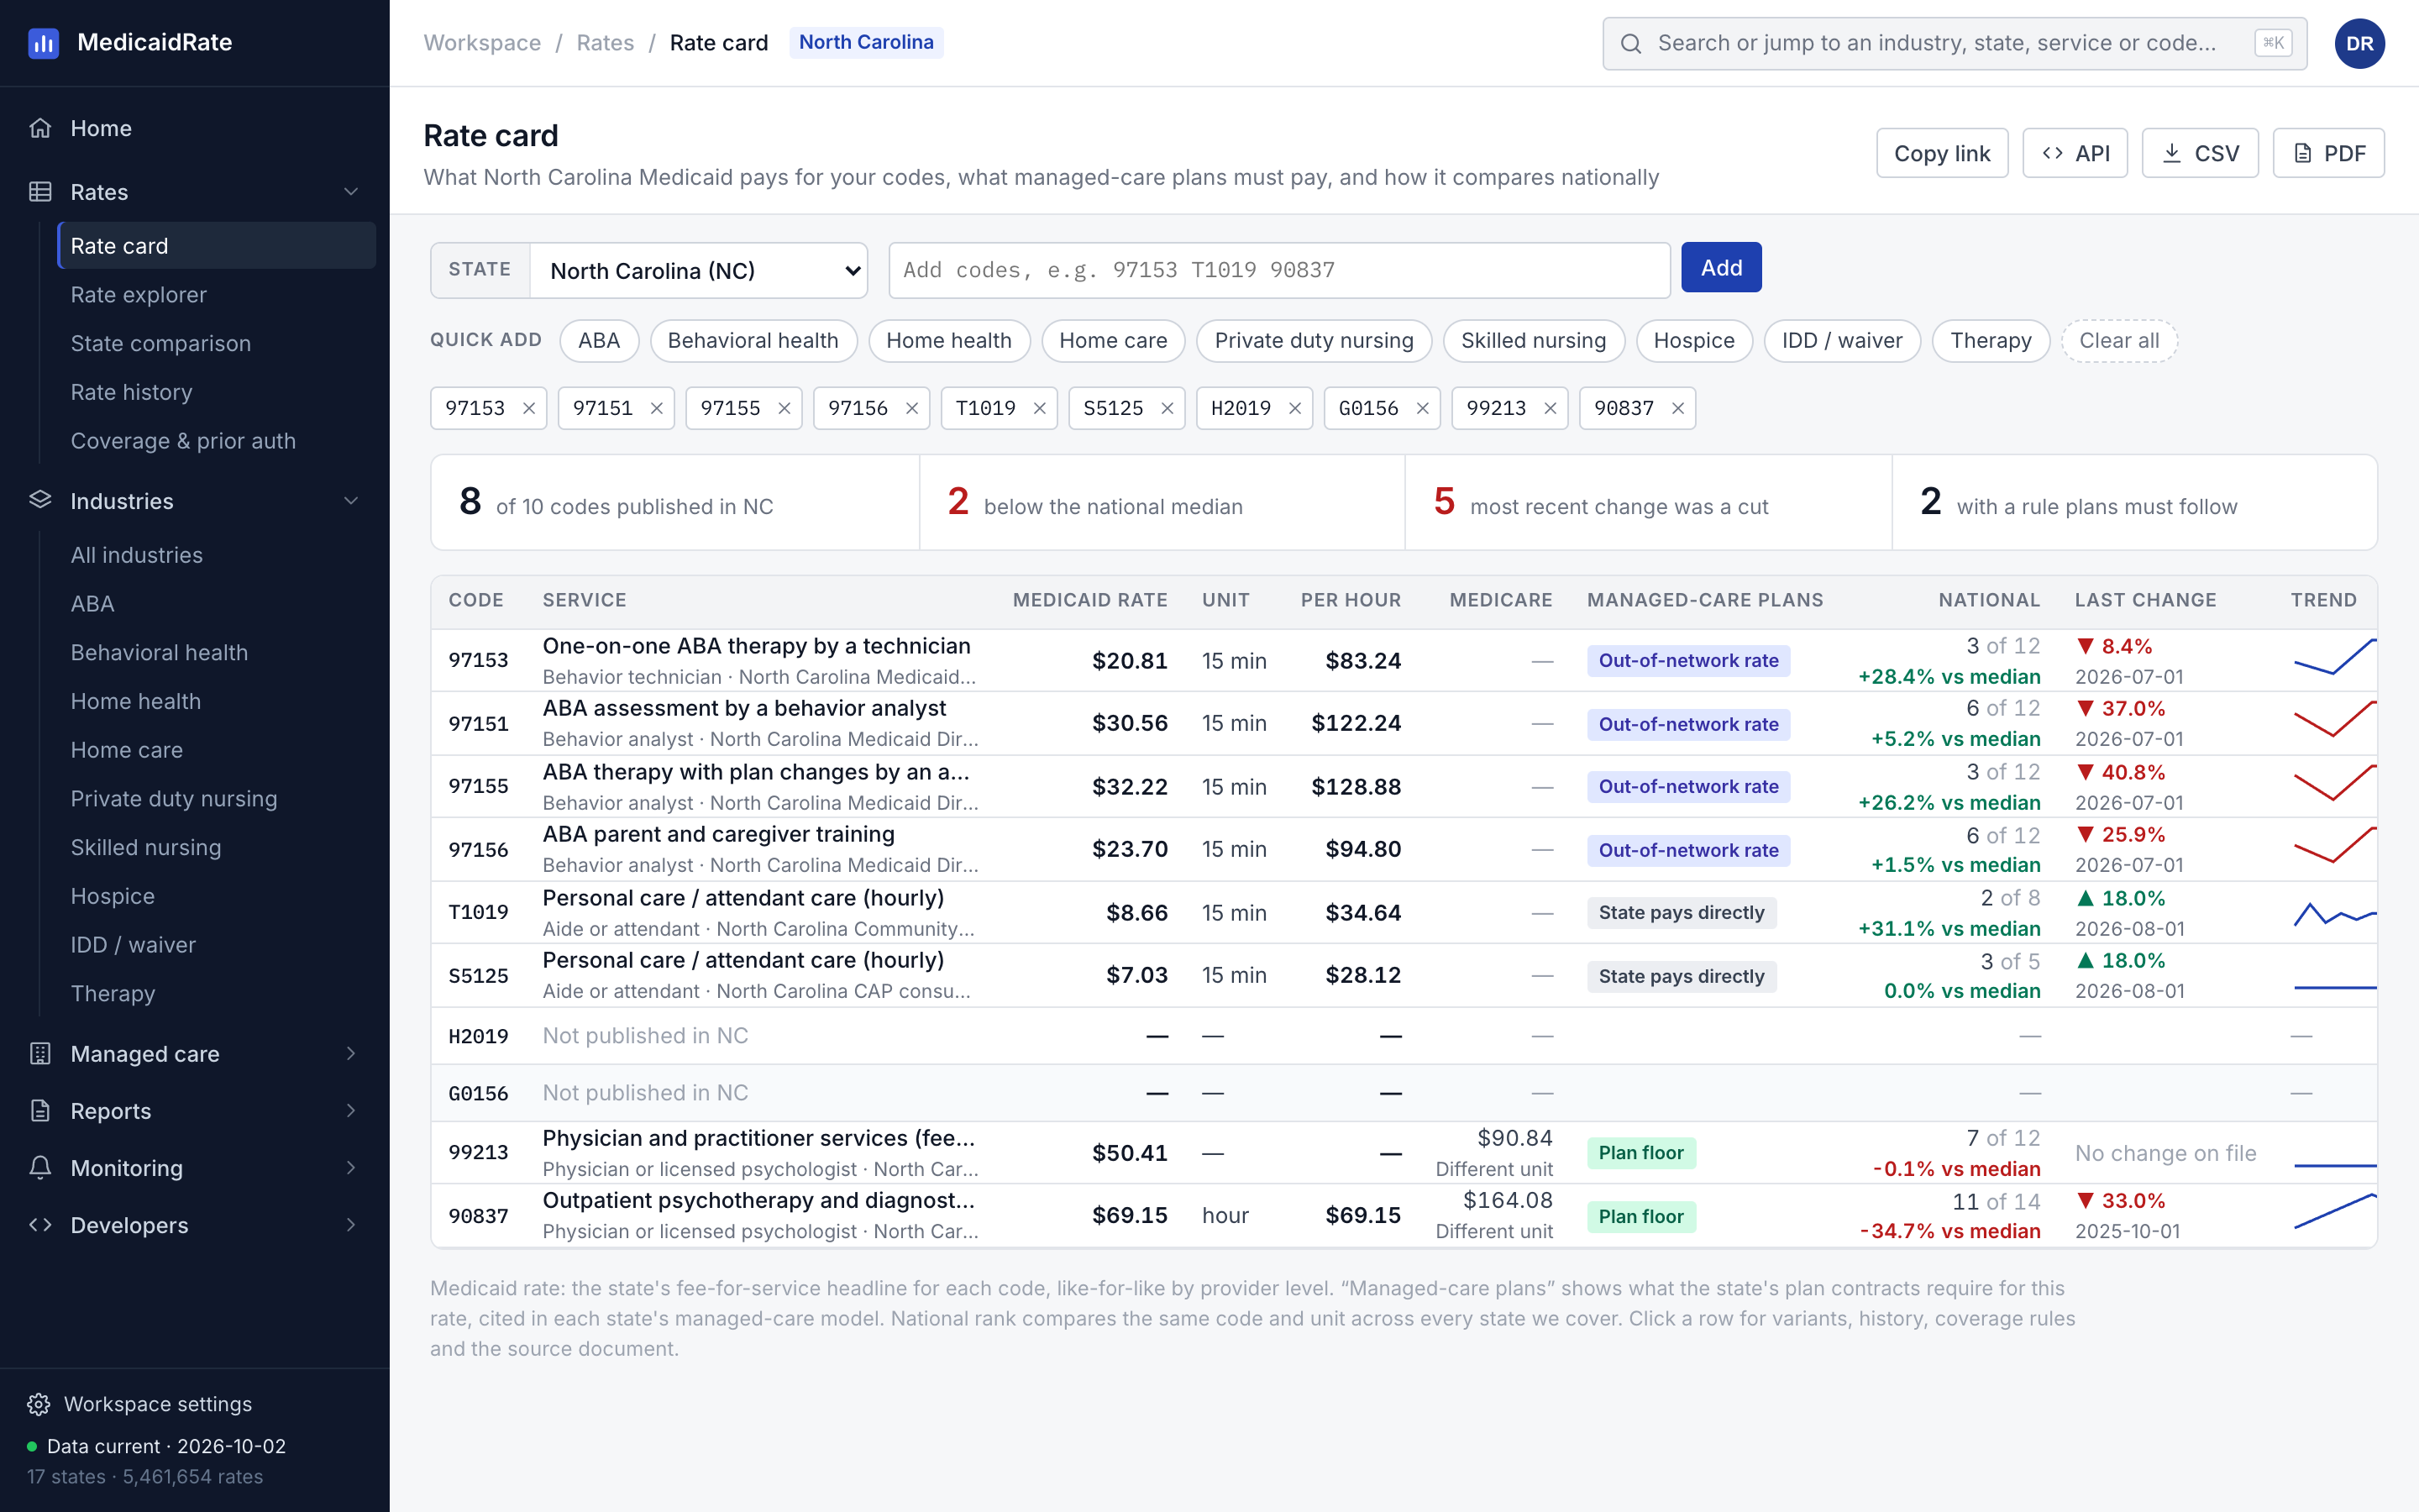2419x1512 pixels.
Task: Click Copy link button
Action: tap(1941, 153)
